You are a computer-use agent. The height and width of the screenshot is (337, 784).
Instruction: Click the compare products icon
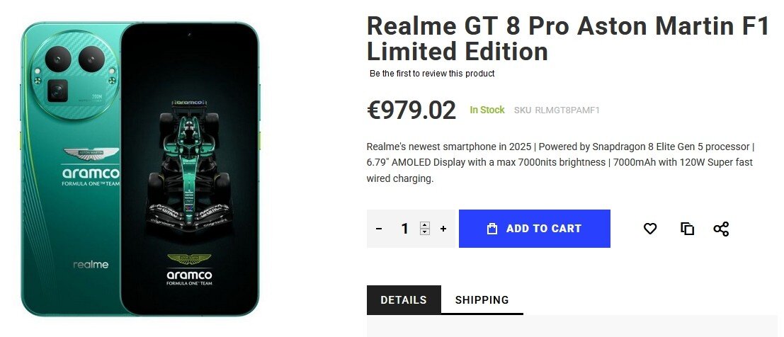[x=687, y=229]
